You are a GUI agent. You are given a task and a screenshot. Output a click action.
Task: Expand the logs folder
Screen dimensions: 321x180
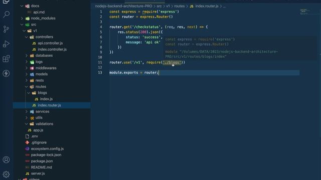[27, 61]
